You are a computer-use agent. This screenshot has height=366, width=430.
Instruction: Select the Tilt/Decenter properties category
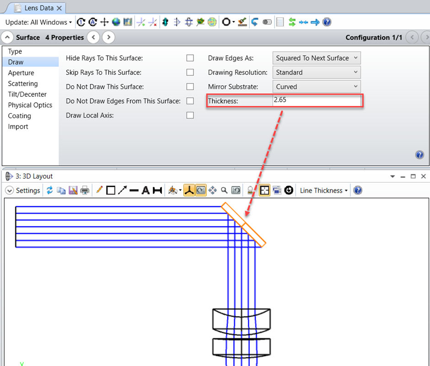coord(27,94)
